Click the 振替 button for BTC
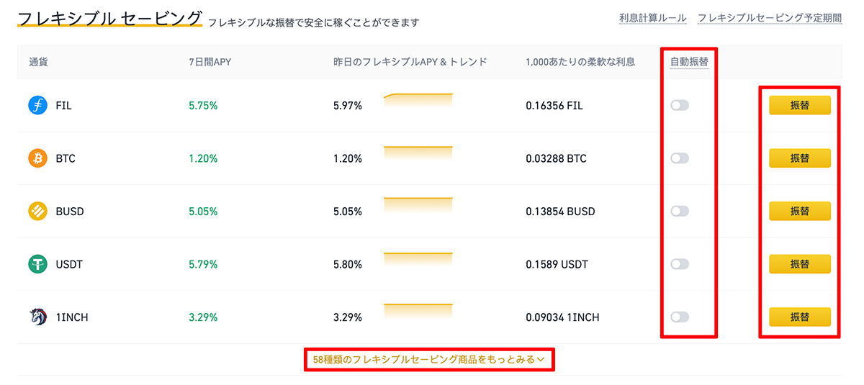The image size is (864, 385). point(800,158)
